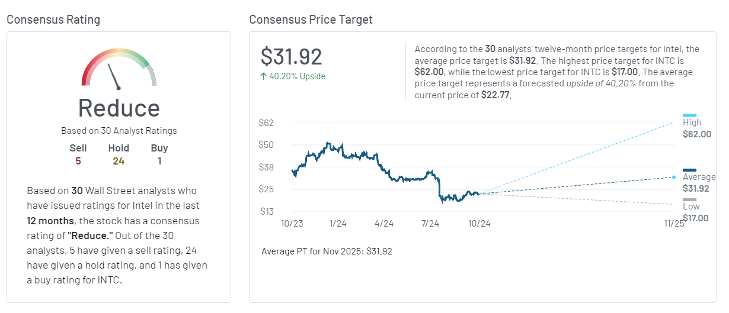
Task: Click the green upward arrow beside upside
Action: click(x=263, y=76)
